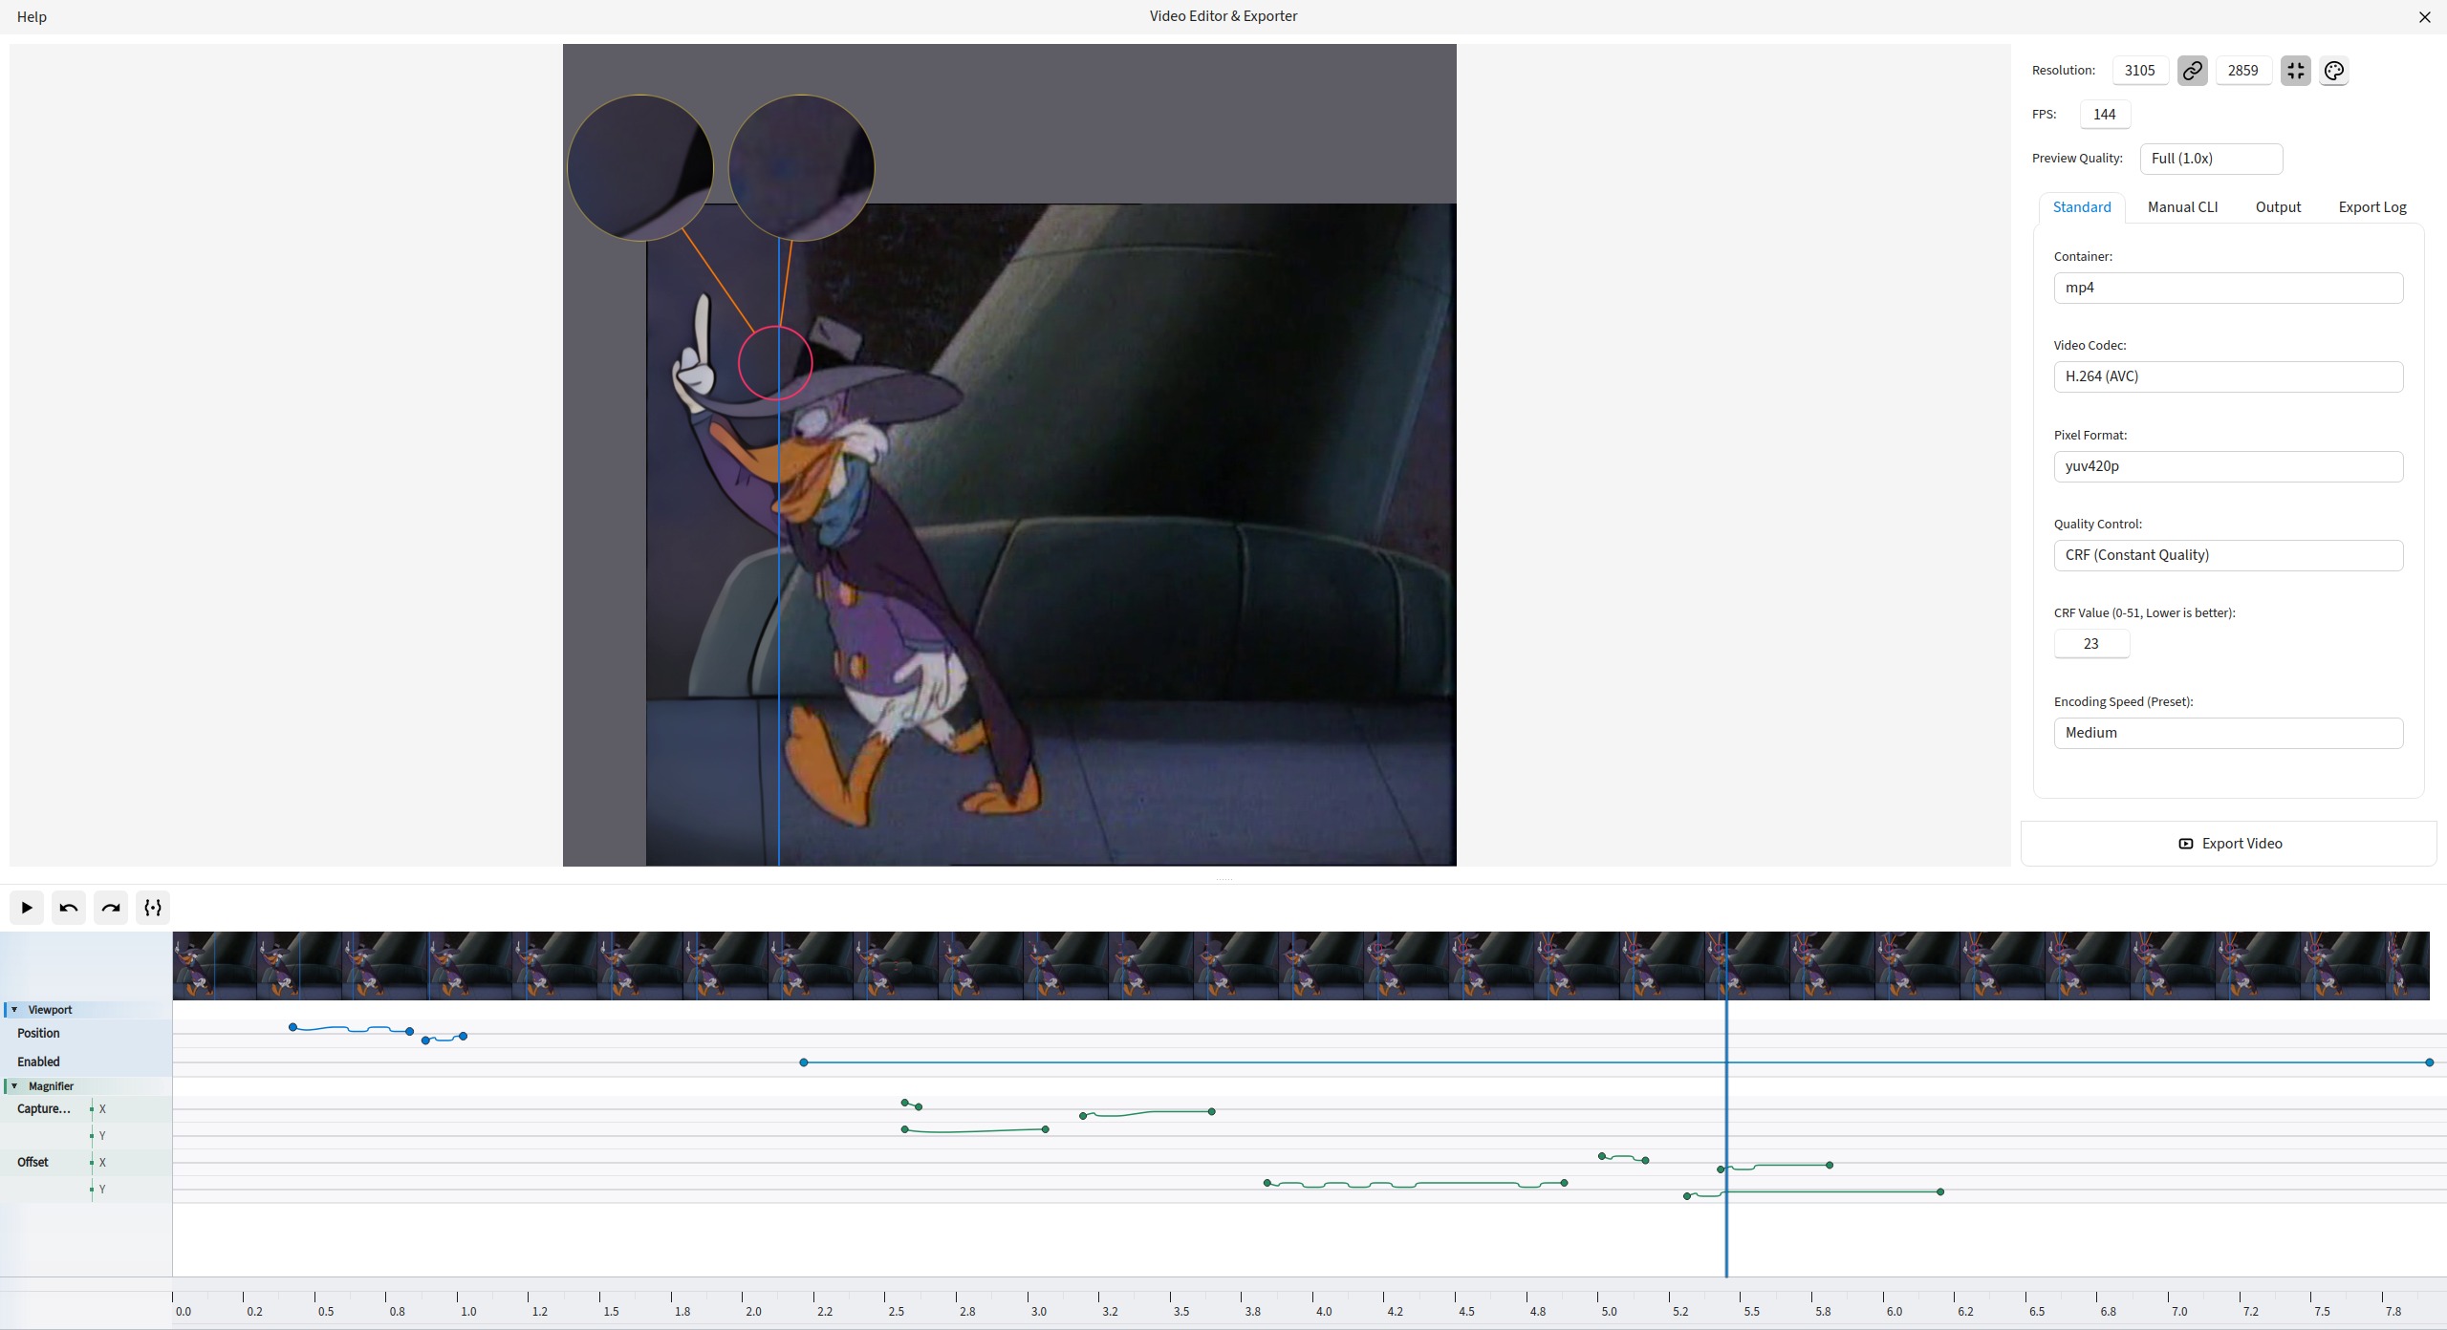Screen dimensions: 2447x1330
Task: Click the pink magnifier capture circle
Action: click(x=775, y=363)
